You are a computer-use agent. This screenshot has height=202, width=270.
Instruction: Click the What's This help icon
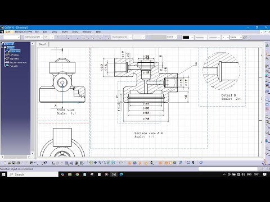(x=45, y=163)
